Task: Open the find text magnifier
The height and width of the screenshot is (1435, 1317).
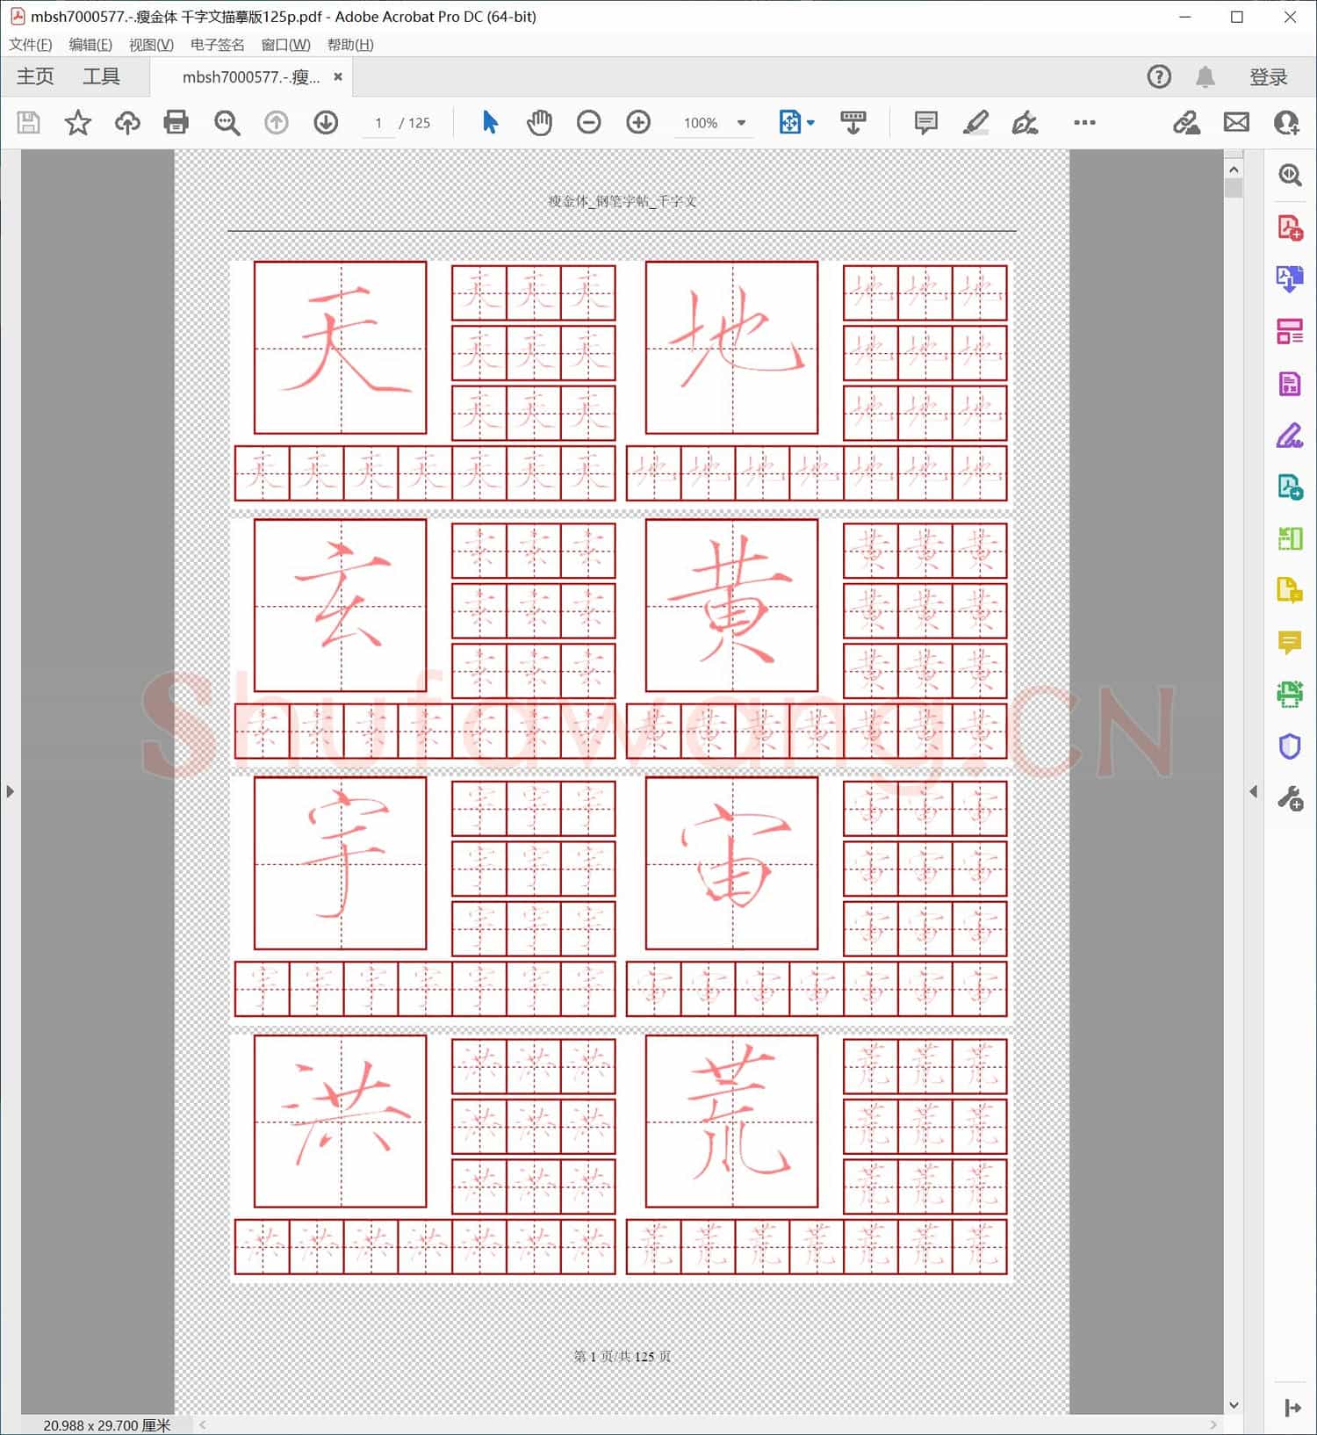Action: 227,123
